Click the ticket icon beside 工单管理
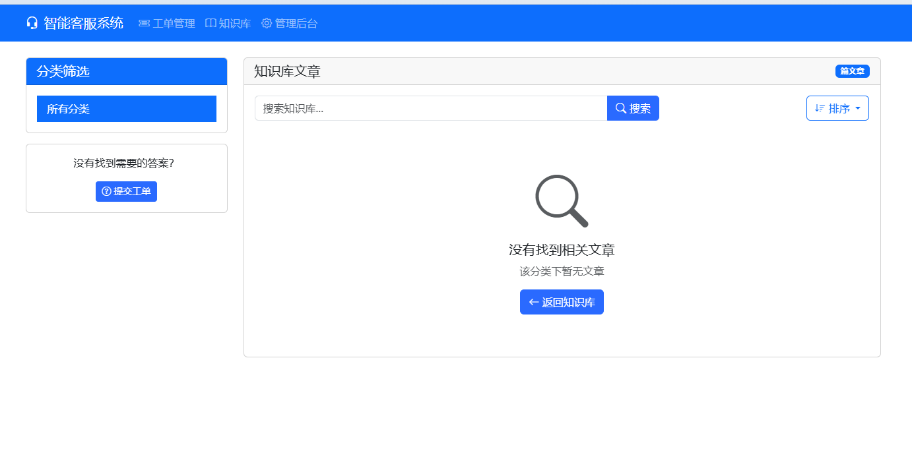The image size is (912, 449). [x=144, y=22]
